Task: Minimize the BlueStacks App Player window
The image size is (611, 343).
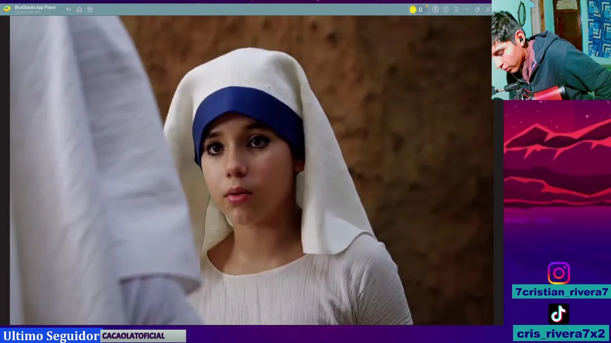Action: point(467,10)
